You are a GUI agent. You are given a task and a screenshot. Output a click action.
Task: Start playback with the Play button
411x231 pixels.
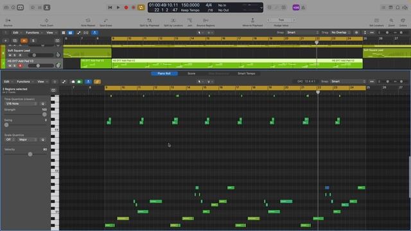coord(118,8)
